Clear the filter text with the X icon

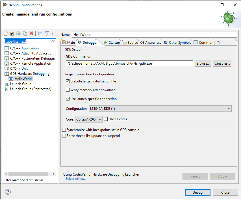pos(53,41)
